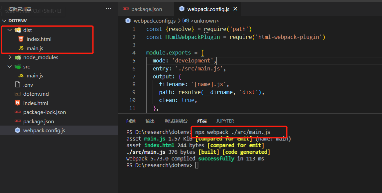Viewport: 382px width, 193px height.
Task: Open the JUPYTER panel tab
Action: click(225, 121)
